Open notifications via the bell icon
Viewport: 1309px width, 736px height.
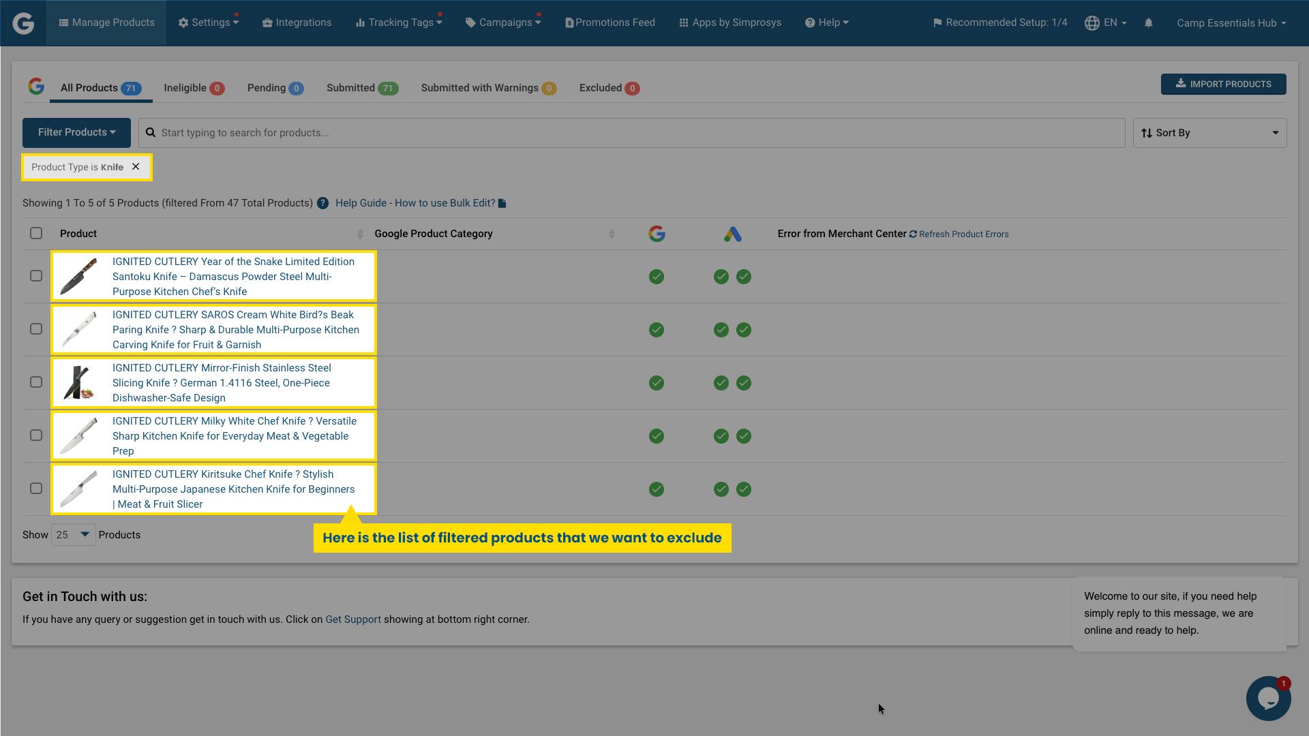coord(1148,22)
